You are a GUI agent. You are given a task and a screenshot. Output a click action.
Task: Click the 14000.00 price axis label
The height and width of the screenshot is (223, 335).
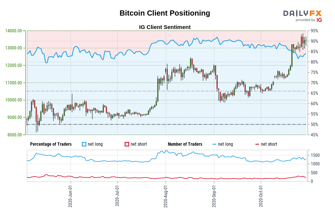pyautogui.click(x=14, y=31)
